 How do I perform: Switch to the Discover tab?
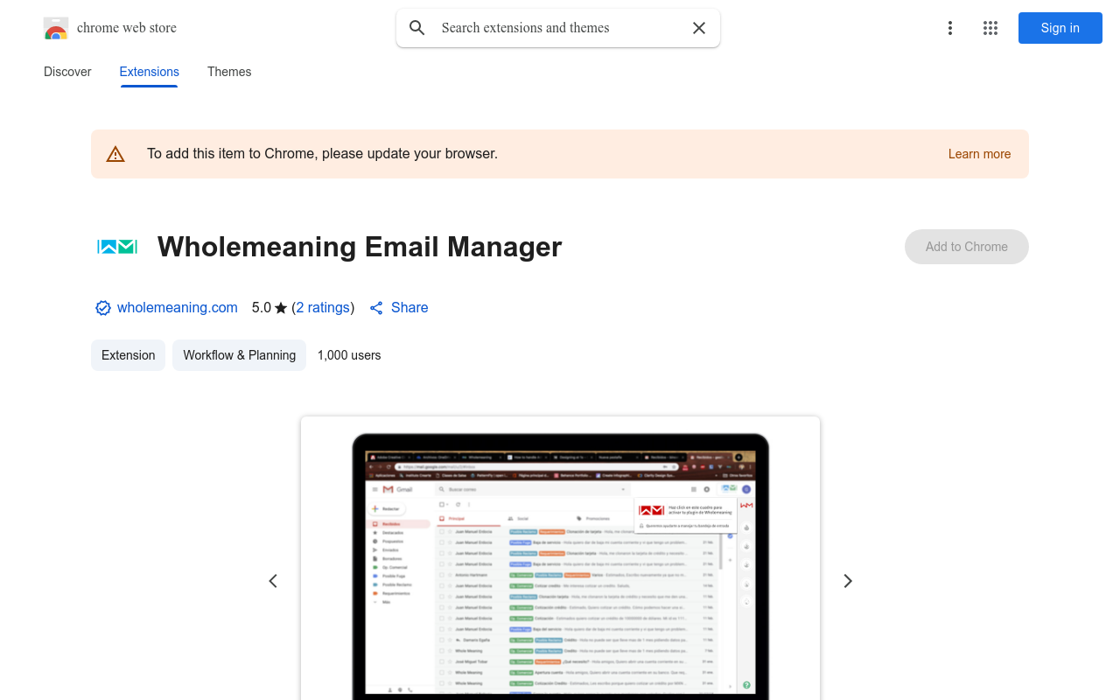[x=67, y=72]
